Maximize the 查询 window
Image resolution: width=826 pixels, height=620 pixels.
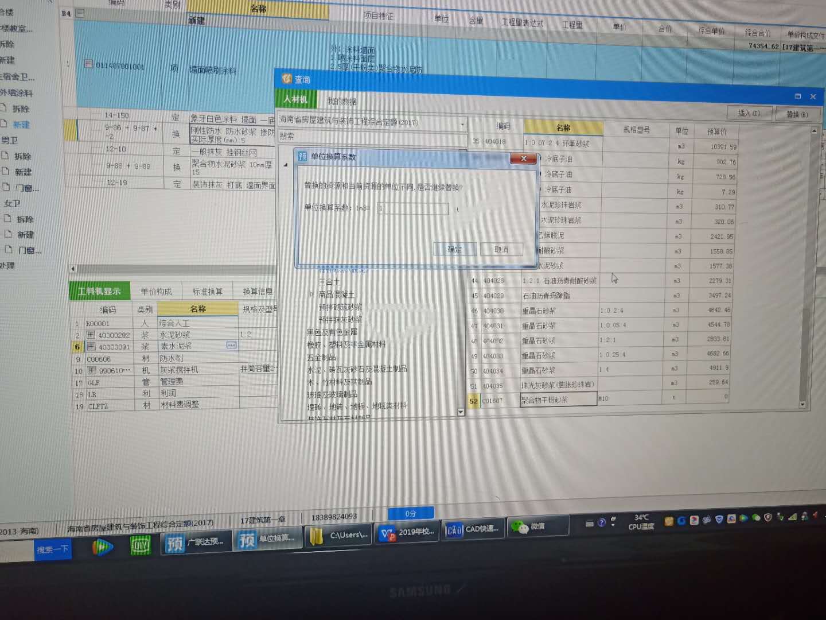tap(797, 96)
